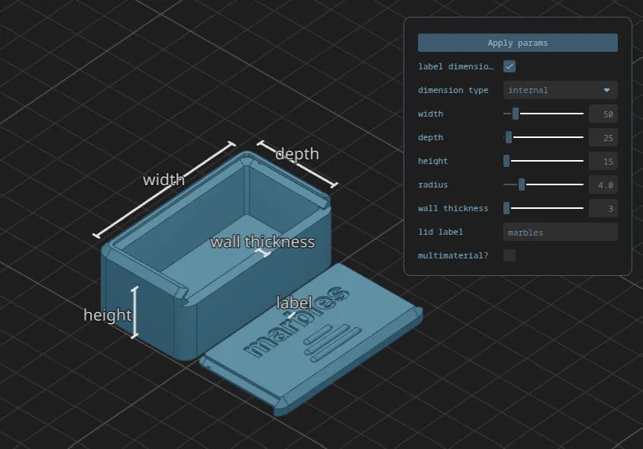Click the depth value field showing 25
Viewport: 643px width, 449px height.
pyautogui.click(x=603, y=138)
